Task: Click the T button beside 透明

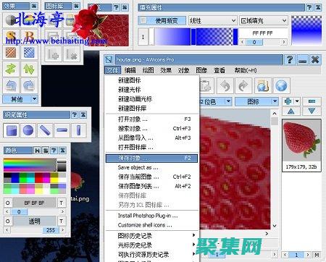Action: [62, 221]
